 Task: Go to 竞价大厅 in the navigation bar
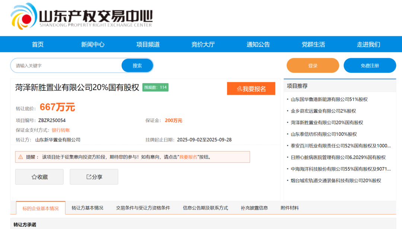pyautogui.click(x=203, y=44)
